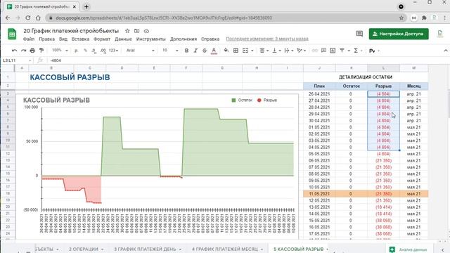The height and width of the screenshot is (253, 450).
Task: Undo the last action in the toolbar
Action: tap(14, 51)
